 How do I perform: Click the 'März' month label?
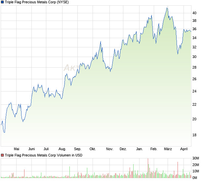coord(168,149)
